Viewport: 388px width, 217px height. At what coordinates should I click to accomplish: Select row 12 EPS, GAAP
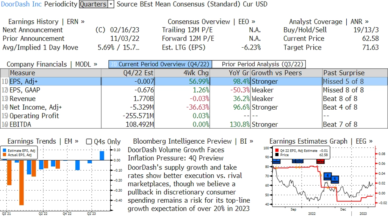(194, 90)
